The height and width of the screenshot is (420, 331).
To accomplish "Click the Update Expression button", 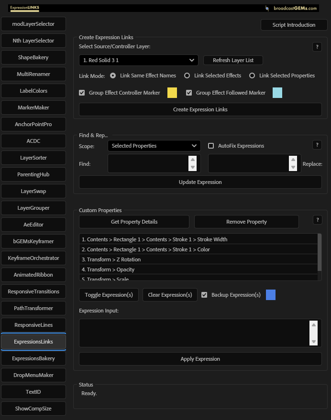I will pos(200,182).
